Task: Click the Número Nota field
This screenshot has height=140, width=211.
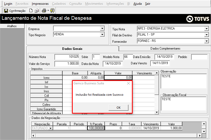Action: tap(67, 57)
